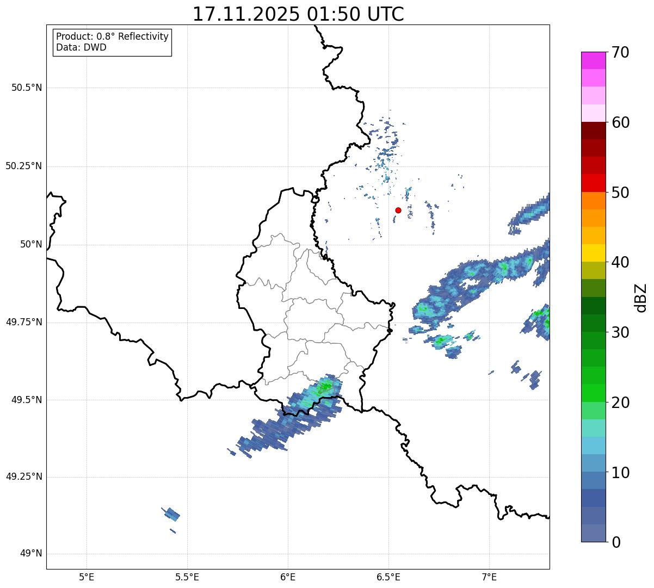Click the Product: 0.8° Reflectivity label
This screenshot has width=654, height=588.
pyautogui.click(x=113, y=36)
